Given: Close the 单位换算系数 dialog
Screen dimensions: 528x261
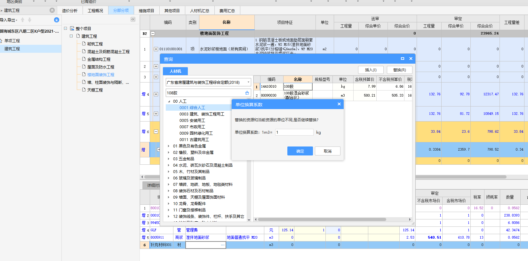Looking at the screenshot, I should [339, 104].
